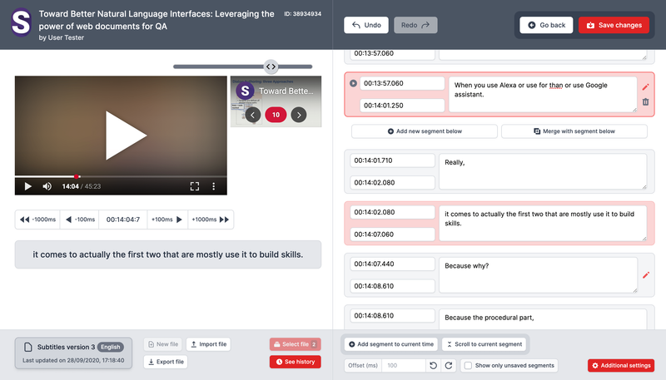This screenshot has height=380, width=666.
Task: Click the pencil icon for 'Because why?' segment
Action: click(646, 275)
